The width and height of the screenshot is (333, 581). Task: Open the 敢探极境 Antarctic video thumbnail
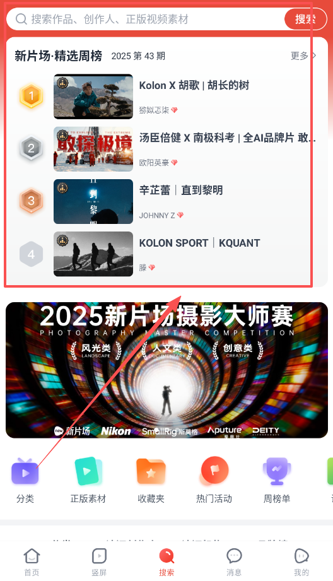(93, 149)
